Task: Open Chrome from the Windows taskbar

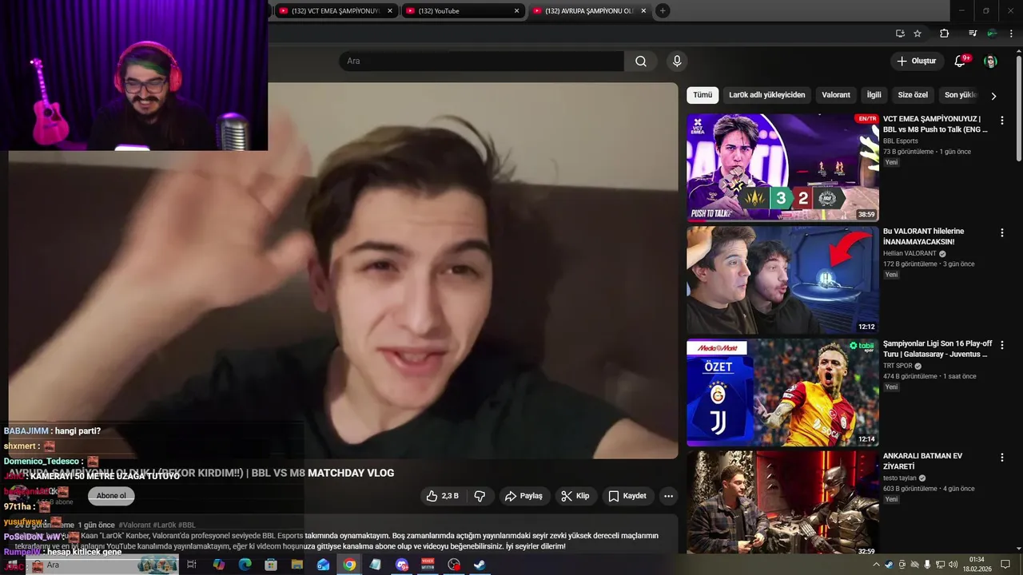Action: pos(349,565)
